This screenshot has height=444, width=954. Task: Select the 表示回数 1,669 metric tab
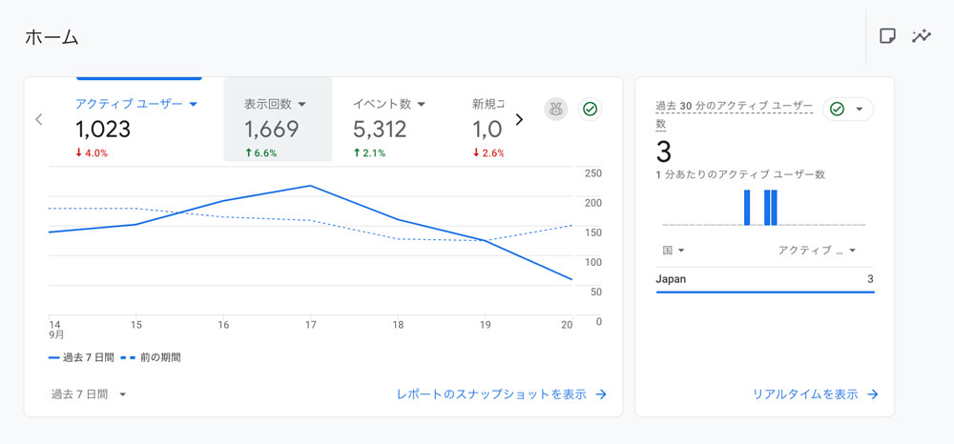coord(277,121)
